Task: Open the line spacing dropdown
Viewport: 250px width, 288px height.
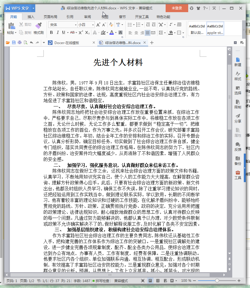Action: click(x=162, y=33)
